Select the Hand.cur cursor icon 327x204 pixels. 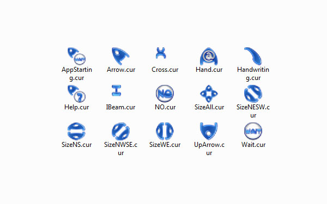coord(209,56)
